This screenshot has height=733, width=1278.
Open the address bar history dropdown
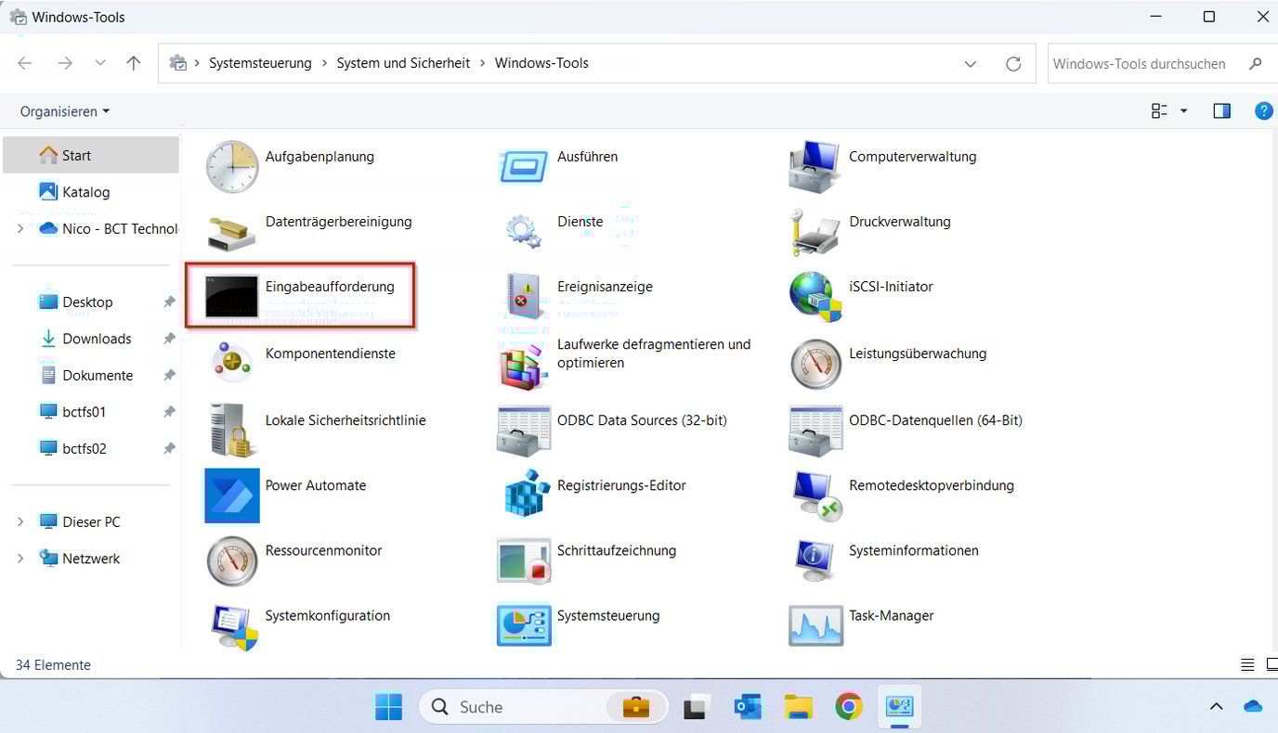click(x=971, y=64)
